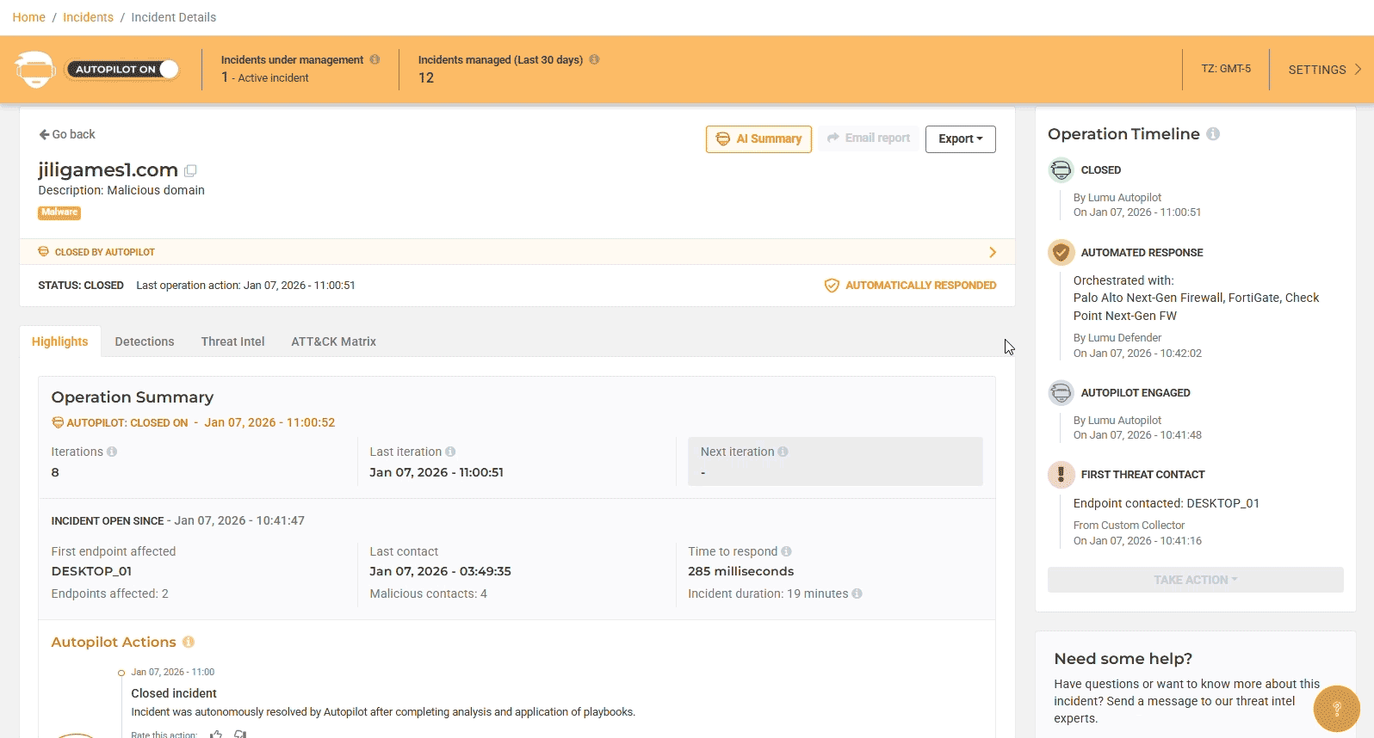The width and height of the screenshot is (1374, 738).
Task: Click the AI Summary button
Action: [x=758, y=138]
